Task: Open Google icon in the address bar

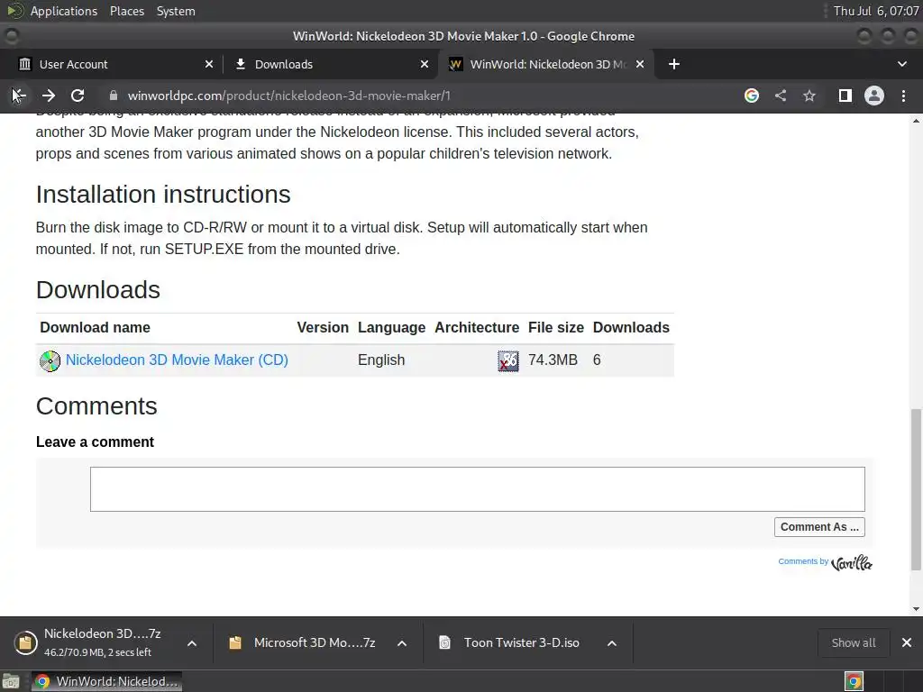Action: click(752, 96)
